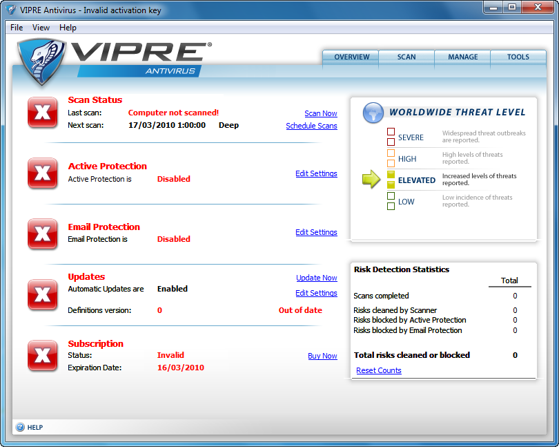This screenshot has width=559, height=447.
Task: Click the yellow arrow pointing to Elevated
Action: pos(371,179)
